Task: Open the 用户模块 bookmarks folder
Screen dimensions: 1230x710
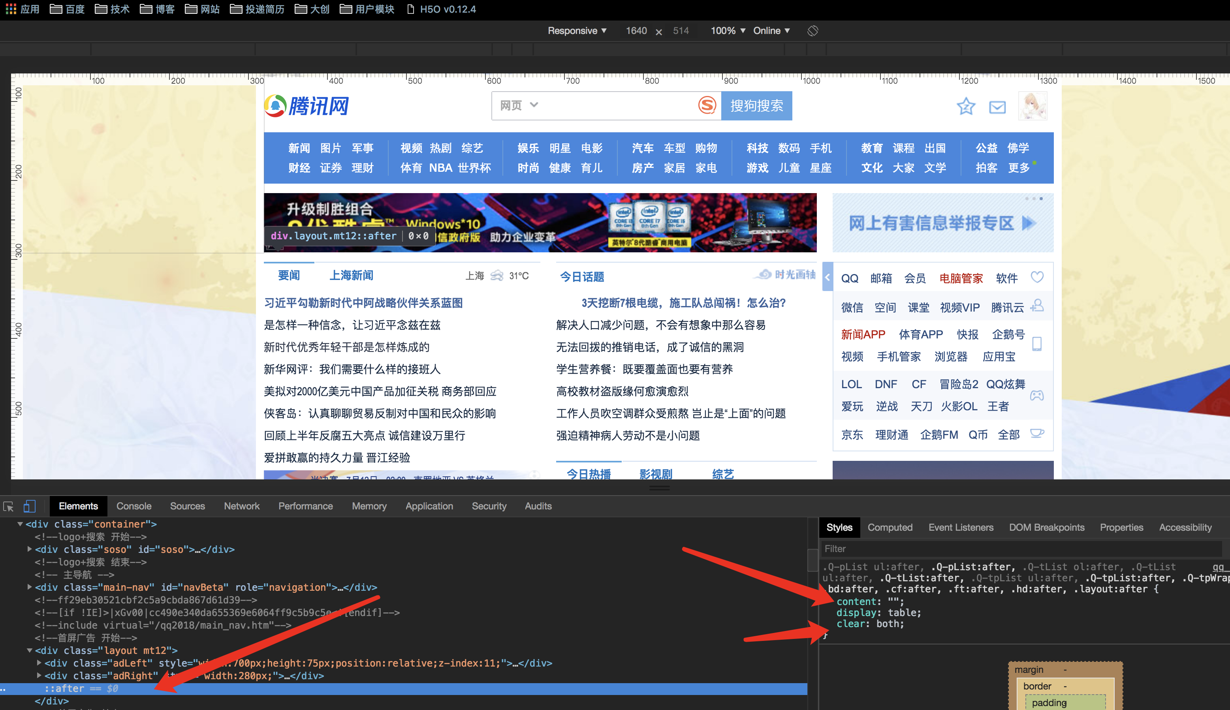Action: pos(367,9)
